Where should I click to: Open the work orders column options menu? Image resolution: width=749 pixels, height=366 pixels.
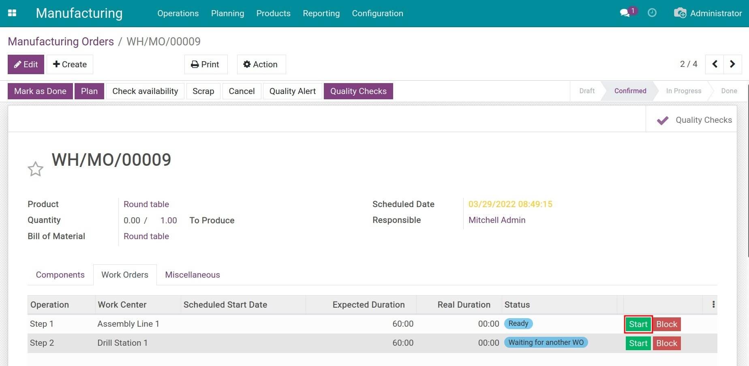click(x=713, y=304)
